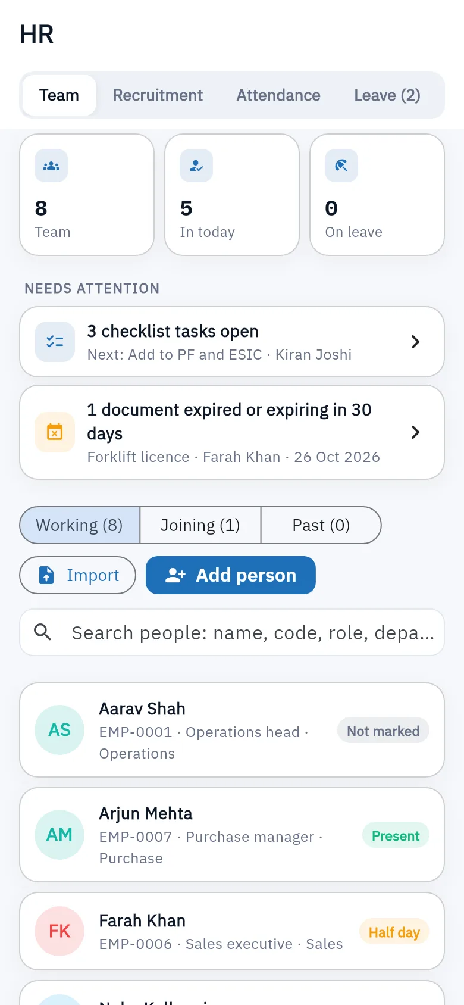Viewport: 464px width, 1005px height.
Task: Click the AM avatar
Action: click(x=59, y=835)
